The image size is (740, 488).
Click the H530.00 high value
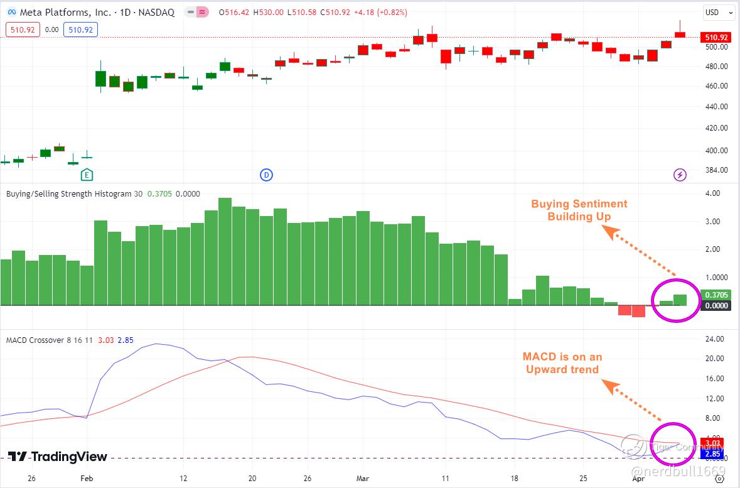coord(269,13)
